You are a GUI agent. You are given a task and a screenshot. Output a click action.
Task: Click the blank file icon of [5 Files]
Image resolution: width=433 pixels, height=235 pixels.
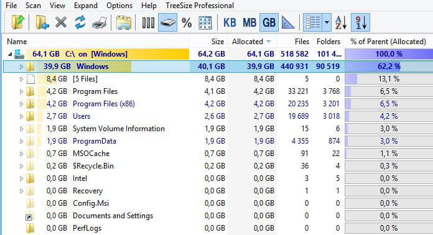pos(30,79)
